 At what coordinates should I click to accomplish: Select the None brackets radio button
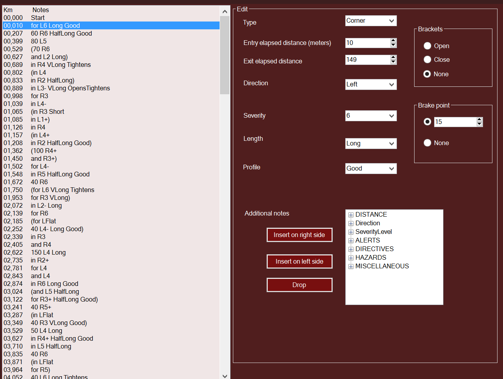(427, 74)
